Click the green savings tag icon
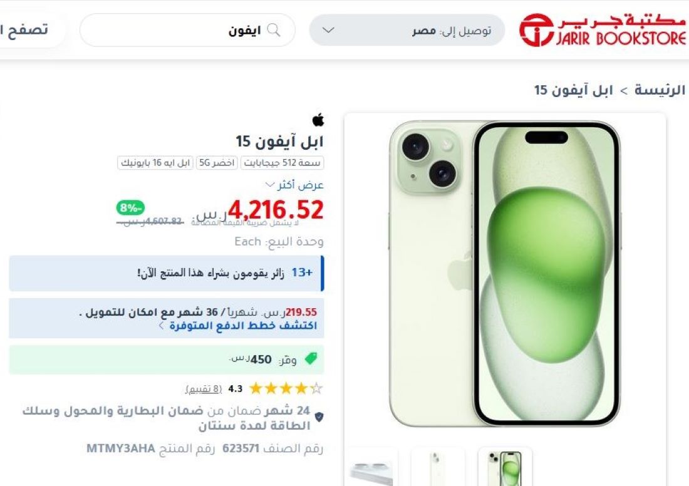 point(311,359)
